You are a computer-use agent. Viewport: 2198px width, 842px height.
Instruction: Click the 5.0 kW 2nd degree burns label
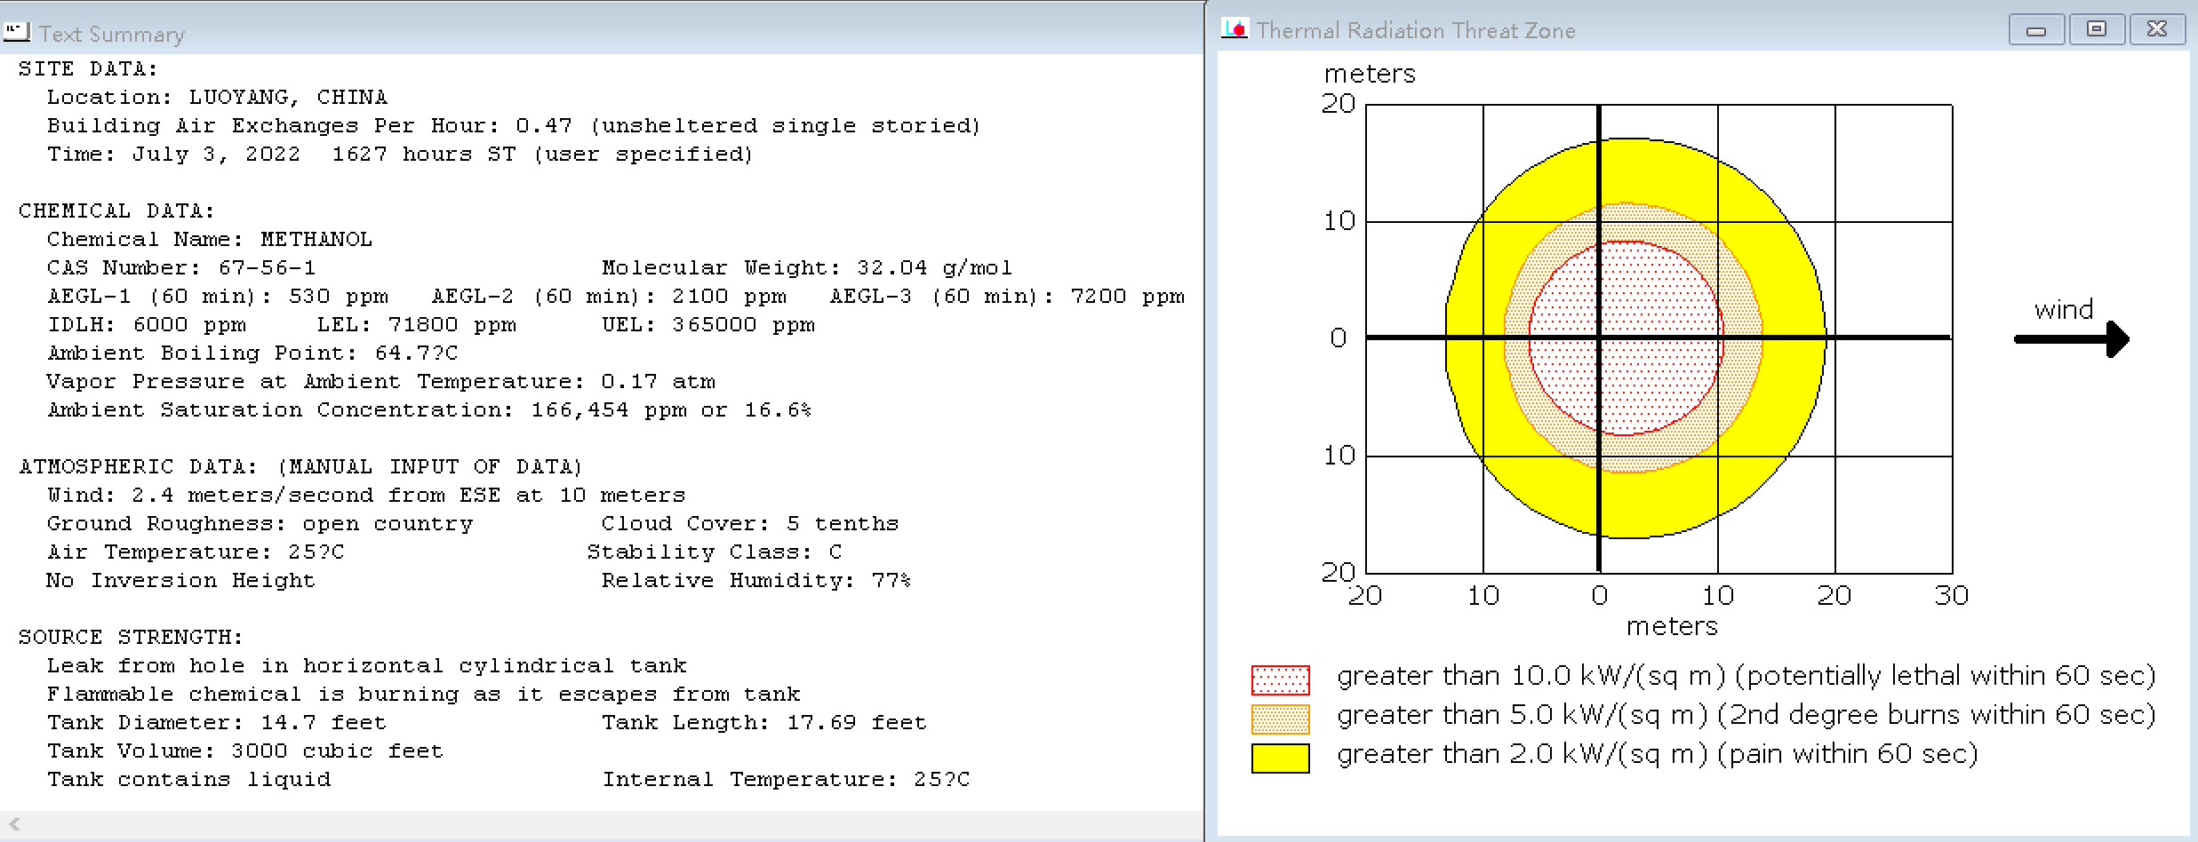(1746, 716)
